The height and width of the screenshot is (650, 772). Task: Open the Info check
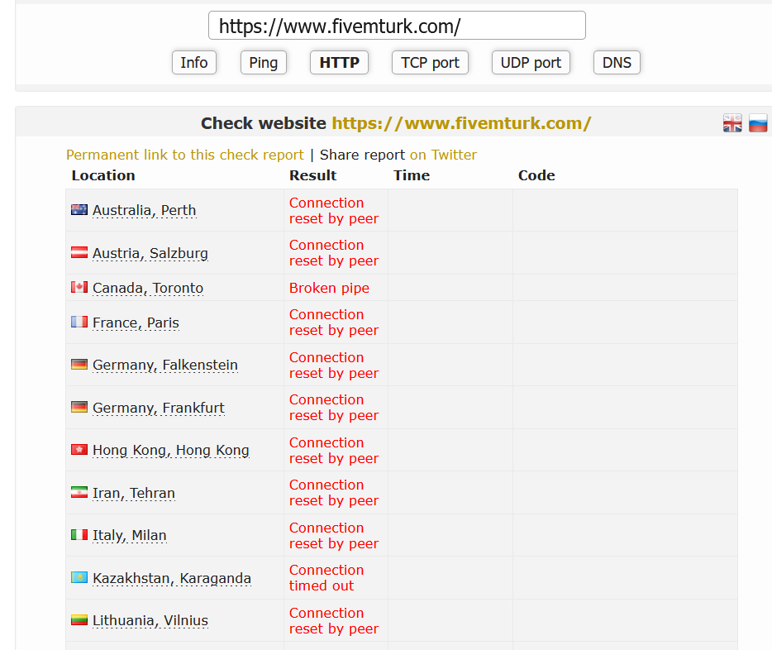(x=194, y=63)
